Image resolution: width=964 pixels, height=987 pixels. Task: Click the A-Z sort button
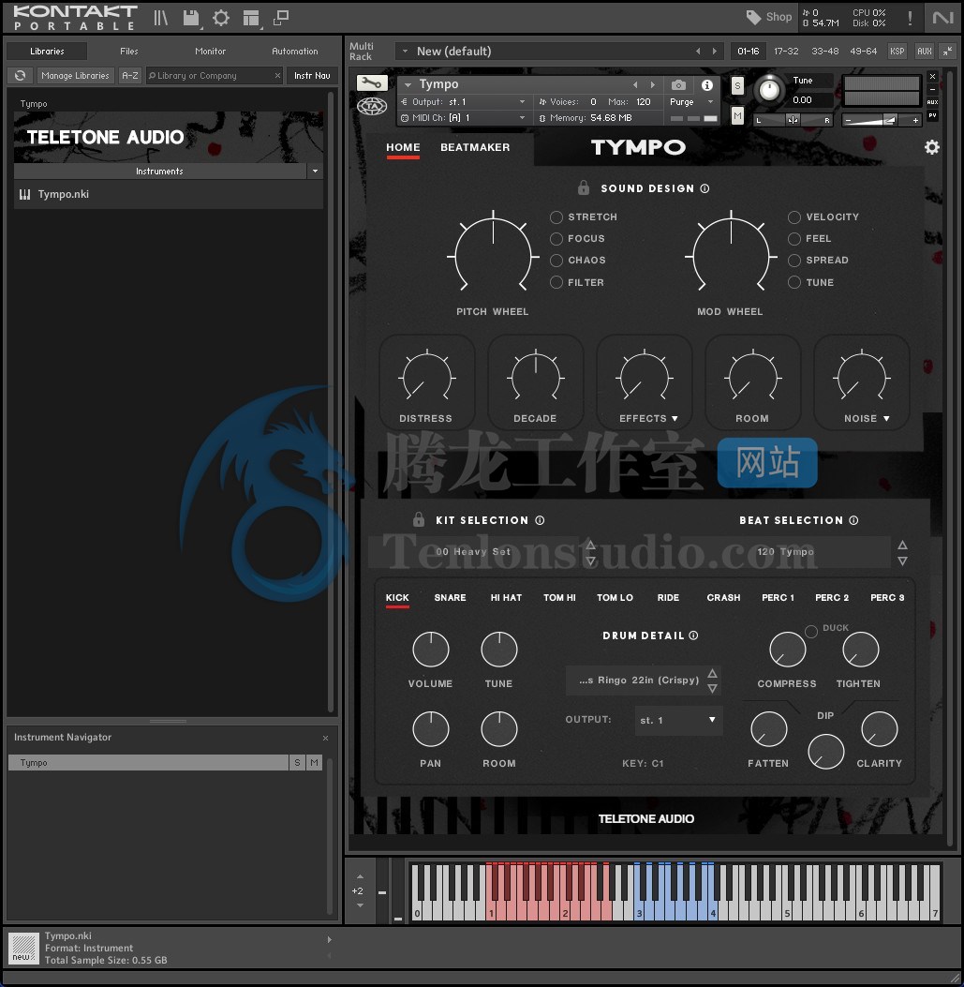tap(129, 76)
